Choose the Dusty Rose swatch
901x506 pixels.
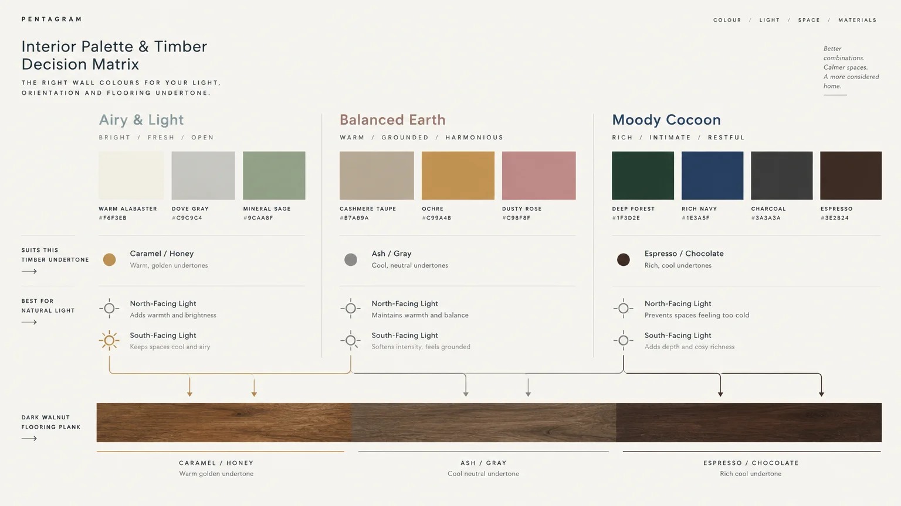click(539, 176)
